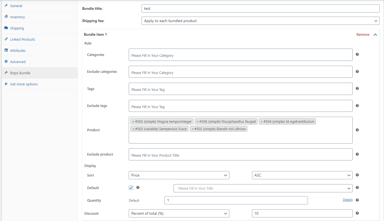Uncheck the Default checkbox
Screen dimensions: 384x221
[x=131, y=188]
